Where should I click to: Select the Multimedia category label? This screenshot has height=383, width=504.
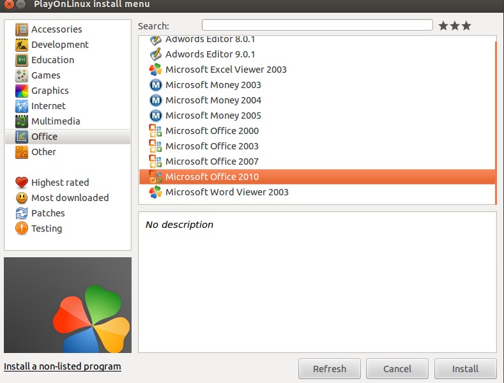56,121
